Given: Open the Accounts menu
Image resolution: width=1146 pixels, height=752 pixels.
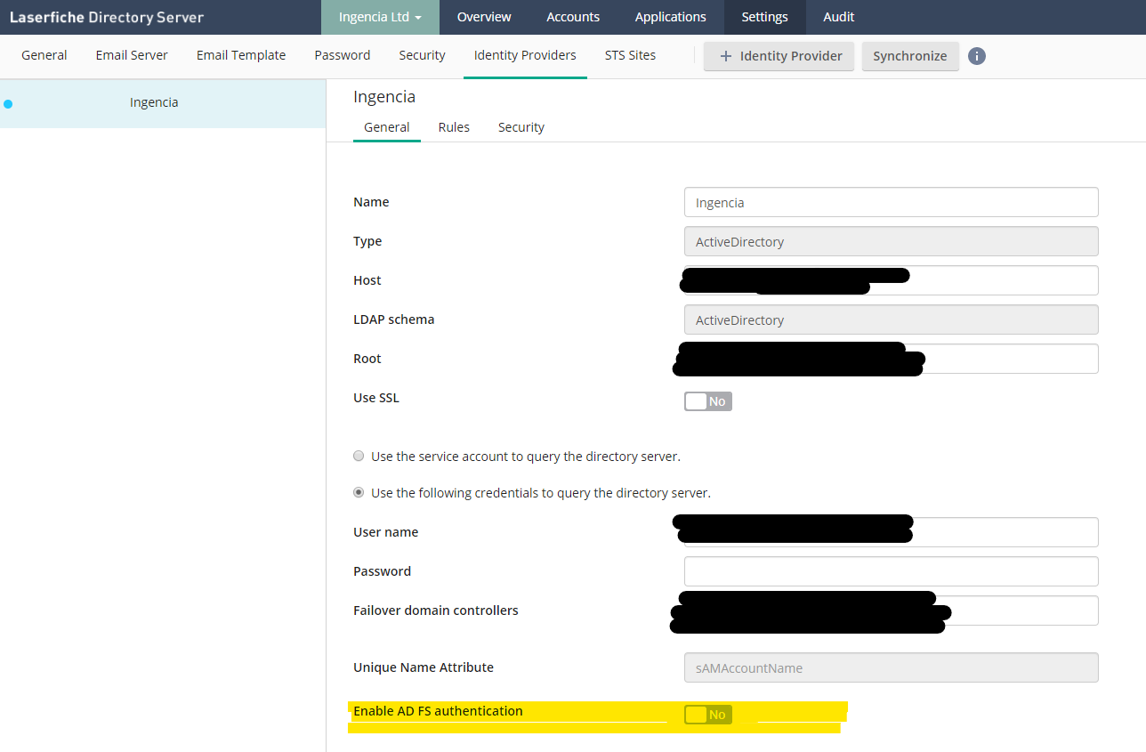Looking at the screenshot, I should [573, 17].
